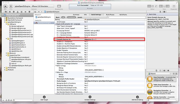Select the Basic settings filter
This screenshot has width=180, height=104.
click(58, 17)
